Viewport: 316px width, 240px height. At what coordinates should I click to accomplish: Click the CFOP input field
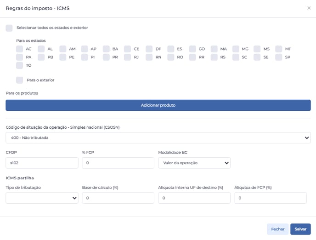point(42,163)
